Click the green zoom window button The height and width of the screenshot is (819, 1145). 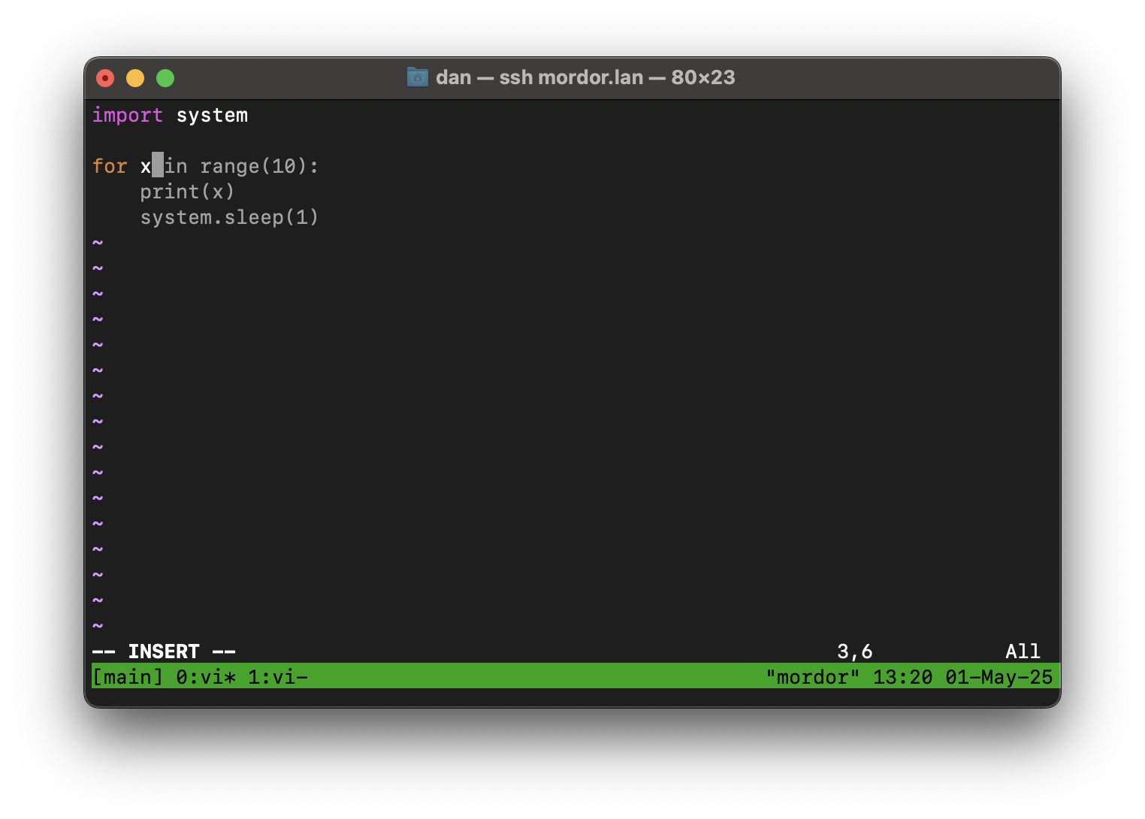click(x=165, y=78)
